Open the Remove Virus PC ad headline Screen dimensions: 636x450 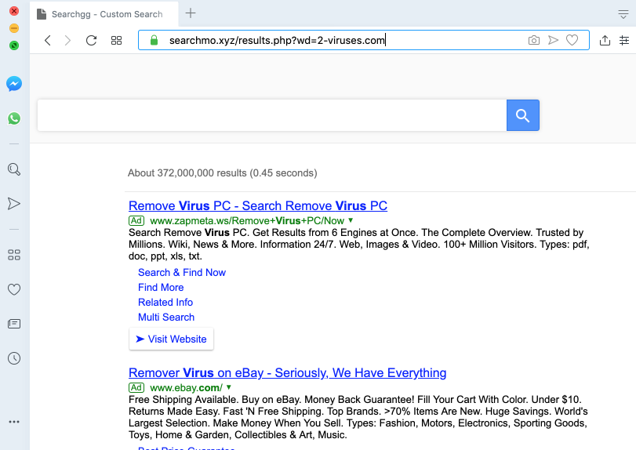[258, 205]
